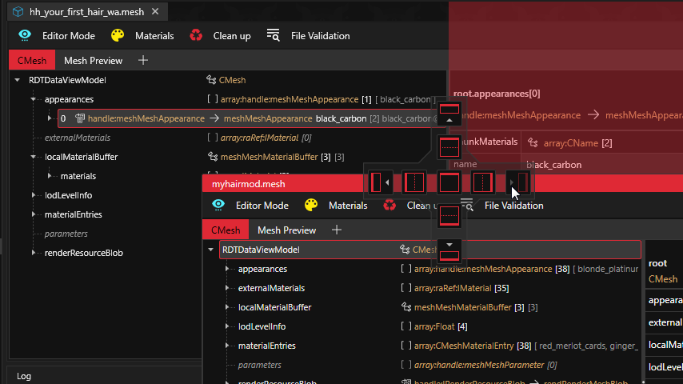Click the center dock-as-tab guide icon
Screen dimensions: 683x384
coord(450,182)
